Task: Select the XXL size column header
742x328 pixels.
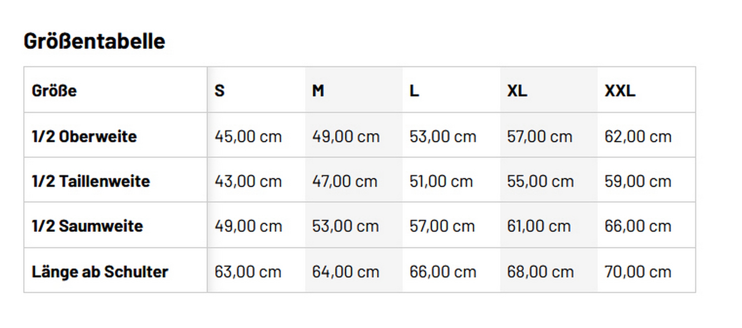Action: pyautogui.click(x=620, y=91)
